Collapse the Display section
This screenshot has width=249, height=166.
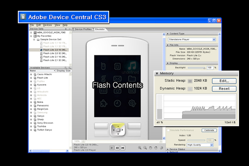point(168,63)
